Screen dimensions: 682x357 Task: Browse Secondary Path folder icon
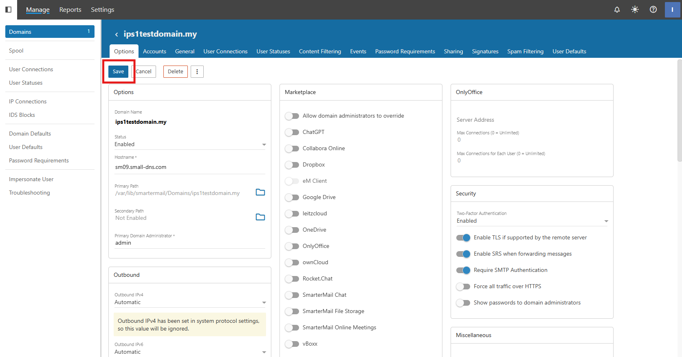point(260,217)
